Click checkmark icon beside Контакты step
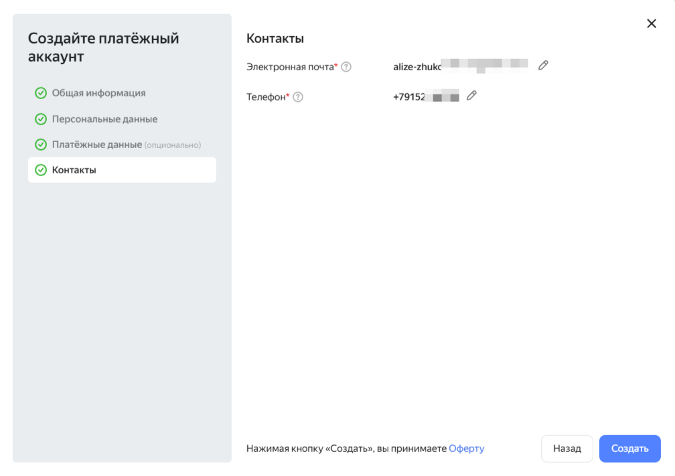This screenshot has height=476, width=675. pyautogui.click(x=41, y=170)
